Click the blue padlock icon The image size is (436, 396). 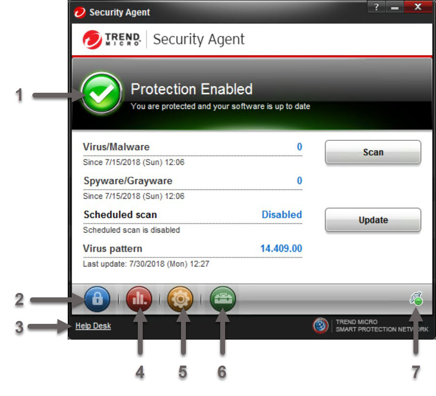coord(97,299)
